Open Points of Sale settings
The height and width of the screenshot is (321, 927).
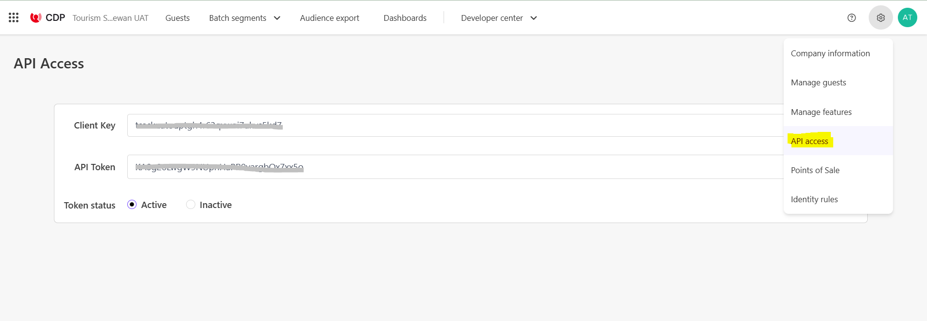[x=838, y=170]
